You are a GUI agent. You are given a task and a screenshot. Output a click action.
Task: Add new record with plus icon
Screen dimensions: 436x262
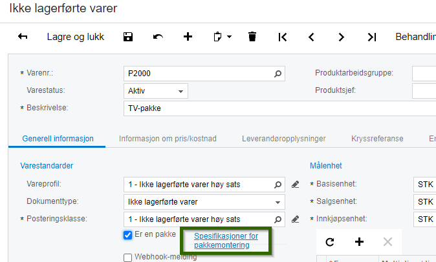click(x=188, y=37)
